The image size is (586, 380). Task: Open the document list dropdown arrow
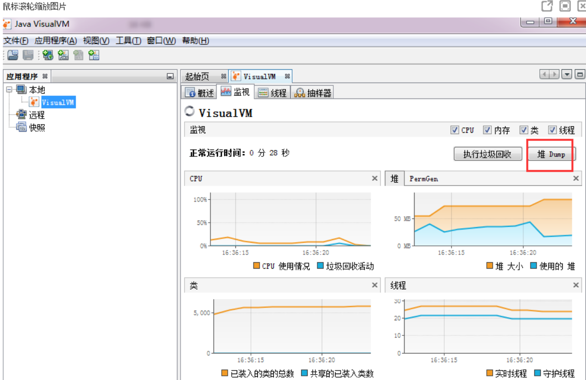(x=567, y=74)
